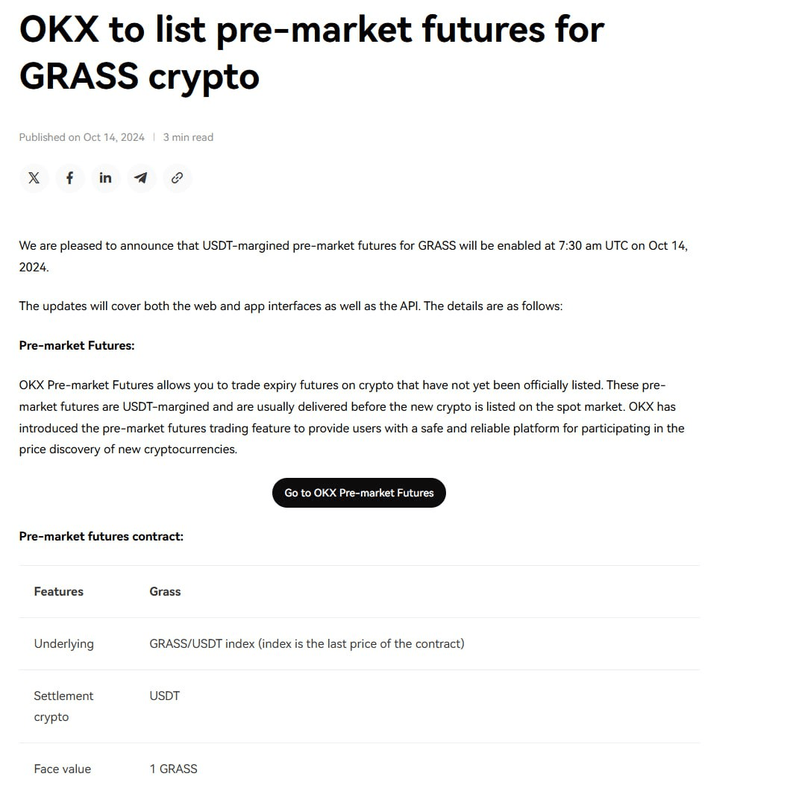Click the Underlying row label

point(63,644)
